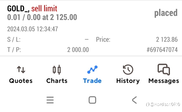Tap the Charts candlestick icon

(57, 70)
